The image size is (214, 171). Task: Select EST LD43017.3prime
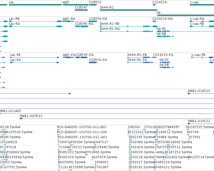coord(130,165)
